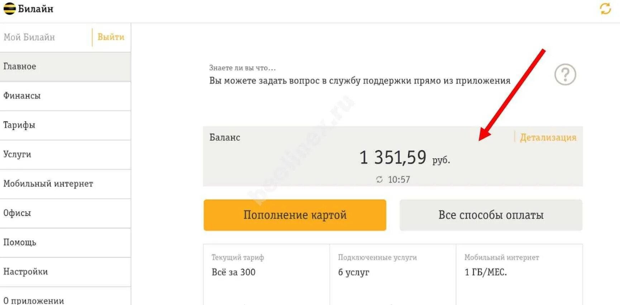Click the refresh sync icon top right
This screenshot has height=305, width=620.
point(605,9)
